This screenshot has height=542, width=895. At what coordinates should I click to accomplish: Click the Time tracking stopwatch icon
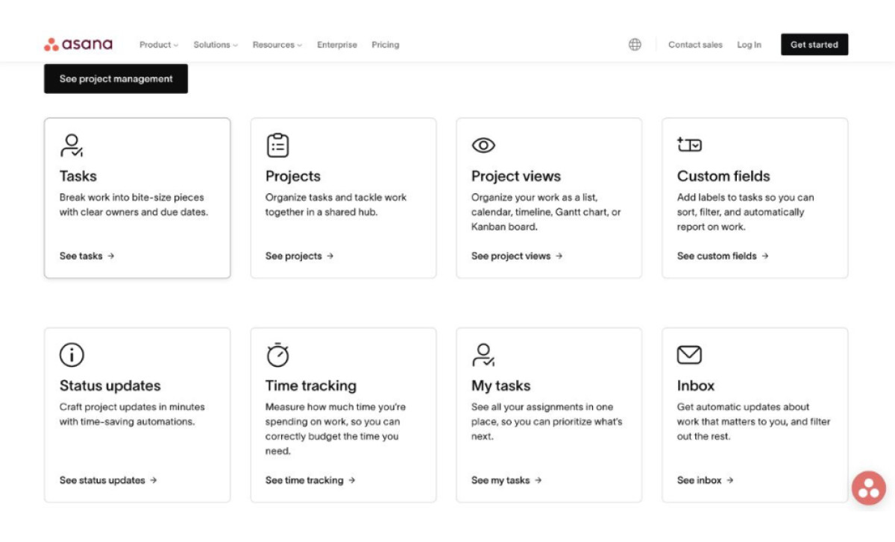277,355
